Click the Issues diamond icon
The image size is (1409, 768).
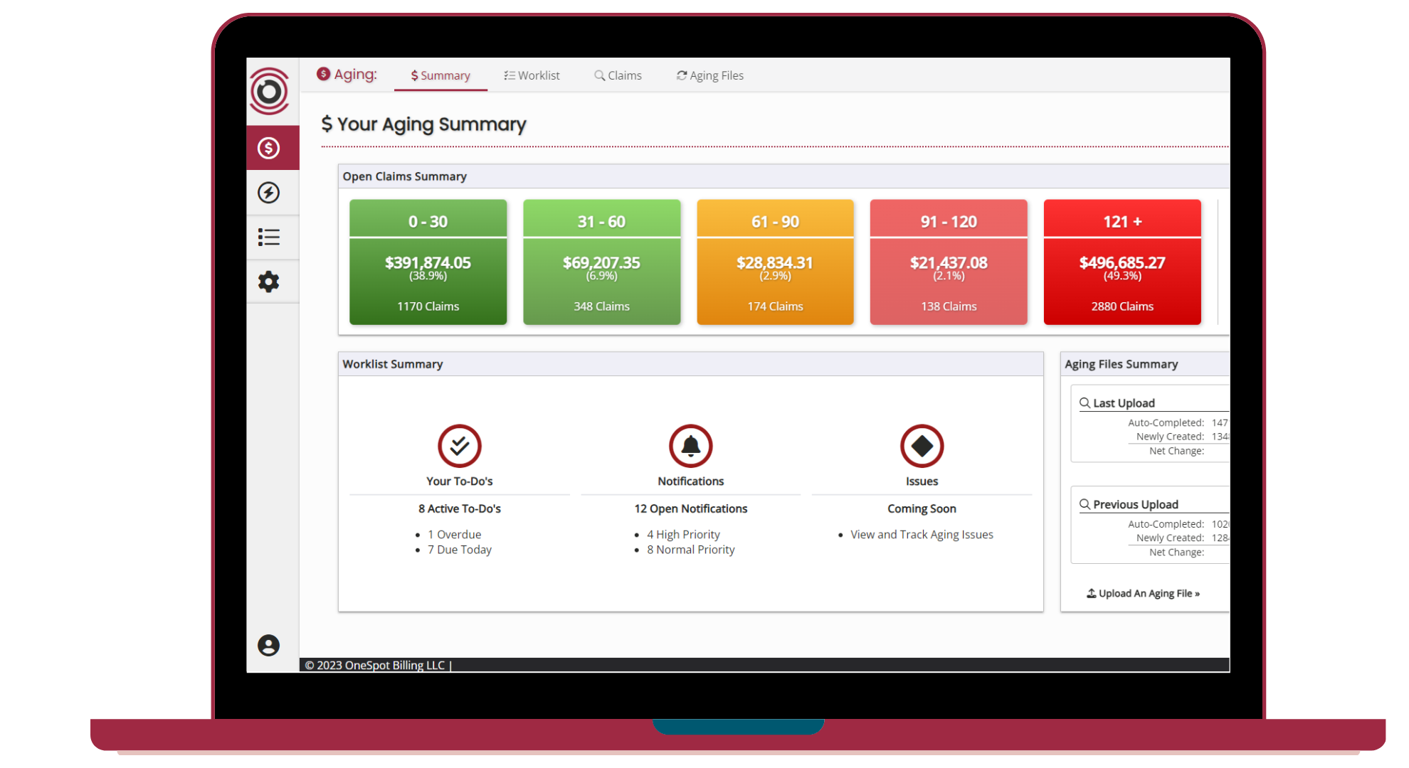[922, 446]
